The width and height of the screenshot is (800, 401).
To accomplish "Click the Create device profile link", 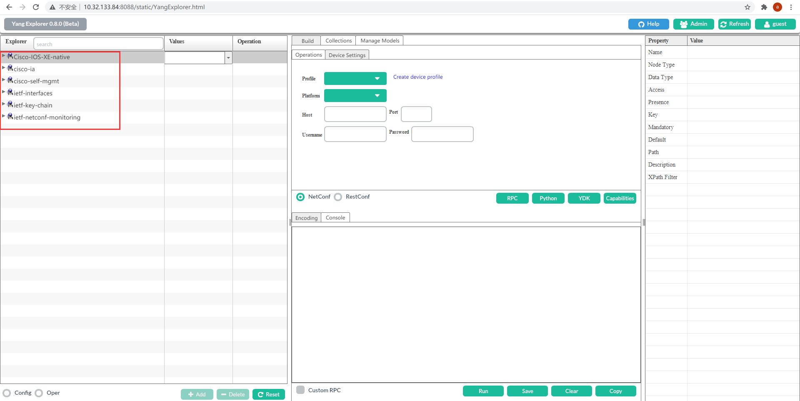I will (x=418, y=77).
